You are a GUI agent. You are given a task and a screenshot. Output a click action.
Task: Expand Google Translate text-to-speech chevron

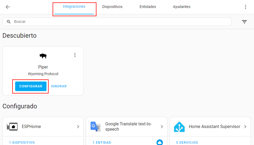pyautogui.click(x=162, y=127)
